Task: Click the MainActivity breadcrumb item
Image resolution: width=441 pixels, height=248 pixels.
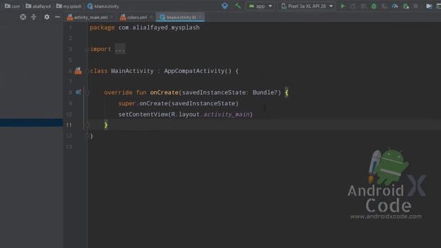Action: 103,6
